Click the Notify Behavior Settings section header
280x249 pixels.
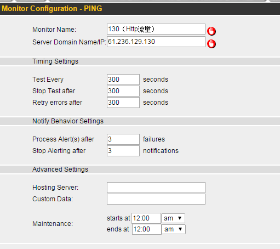(x=140, y=121)
